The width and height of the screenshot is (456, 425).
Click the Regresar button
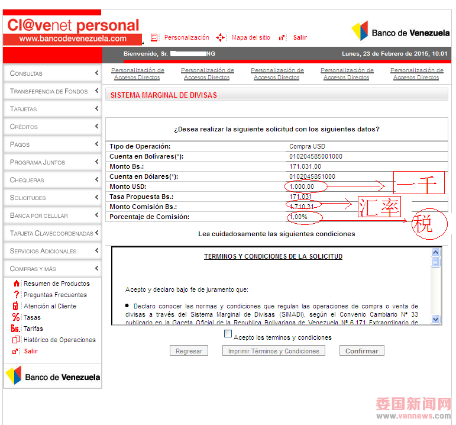[x=189, y=351]
